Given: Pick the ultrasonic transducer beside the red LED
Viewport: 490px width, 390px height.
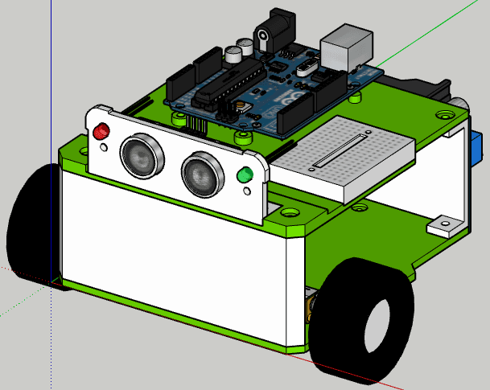Looking at the screenshot, I should tap(142, 156).
